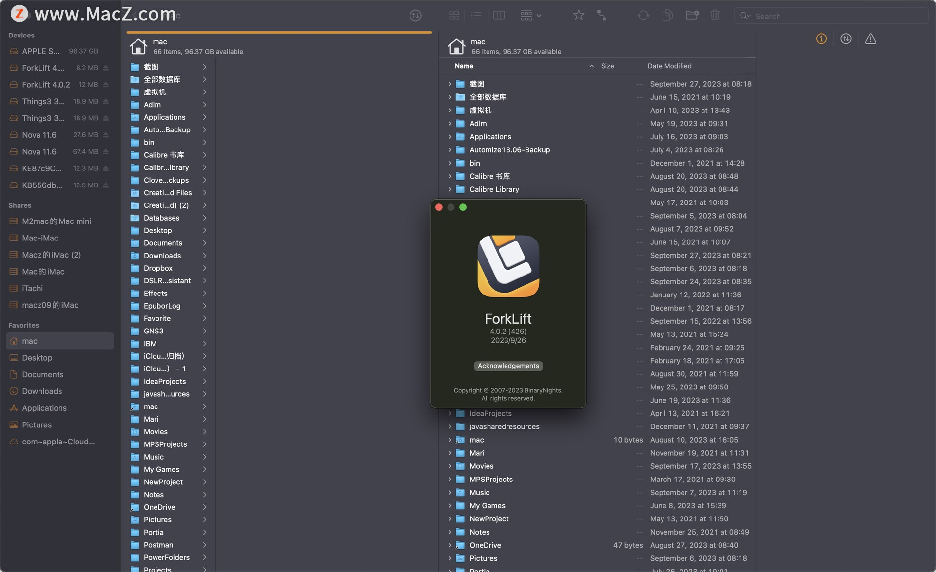Expand javasharedresources folder

(450, 427)
